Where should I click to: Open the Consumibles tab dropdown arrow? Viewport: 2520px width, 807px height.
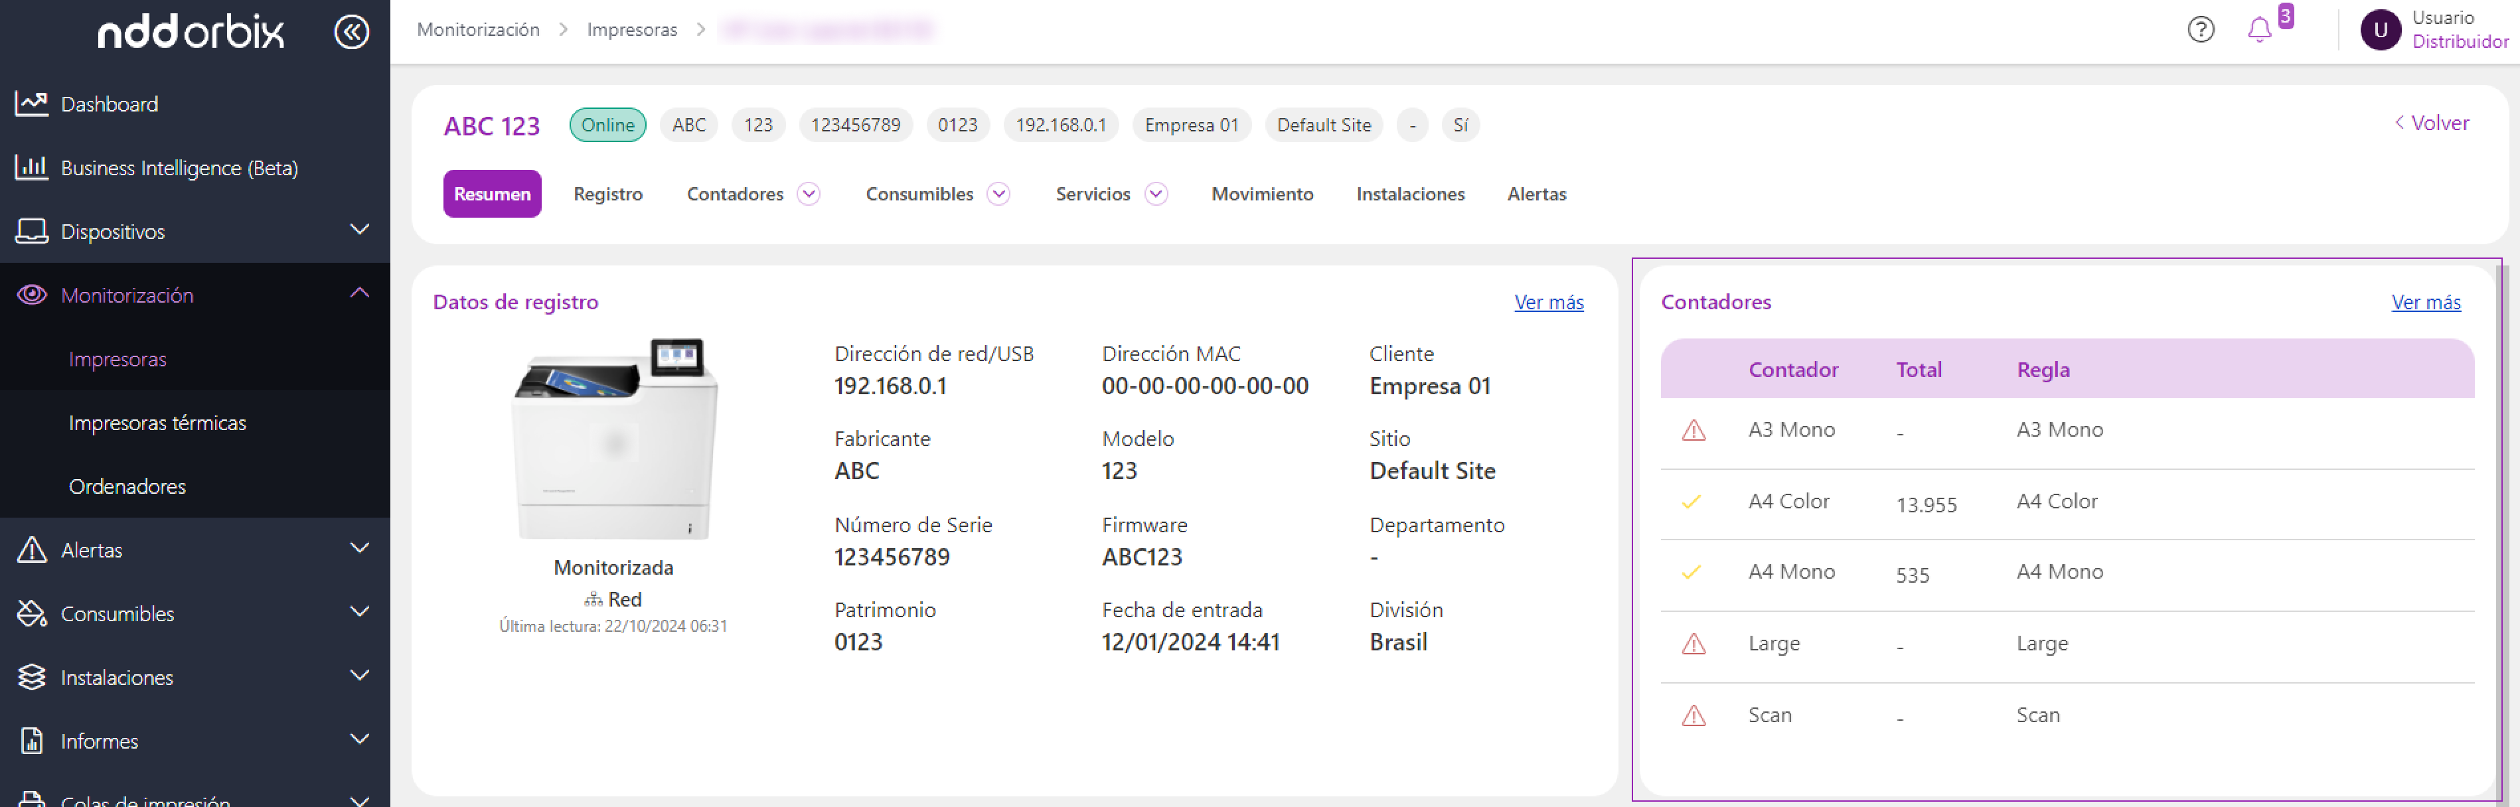(998, 194)
